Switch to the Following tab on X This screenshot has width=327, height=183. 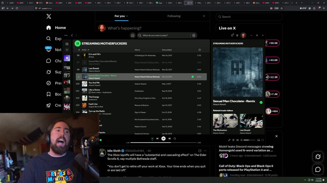coord(174,16)
